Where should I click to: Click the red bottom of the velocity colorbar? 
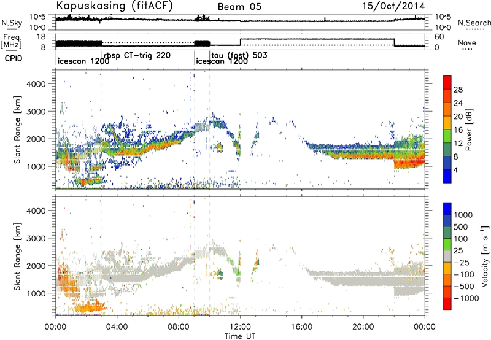tap(447, 304)
